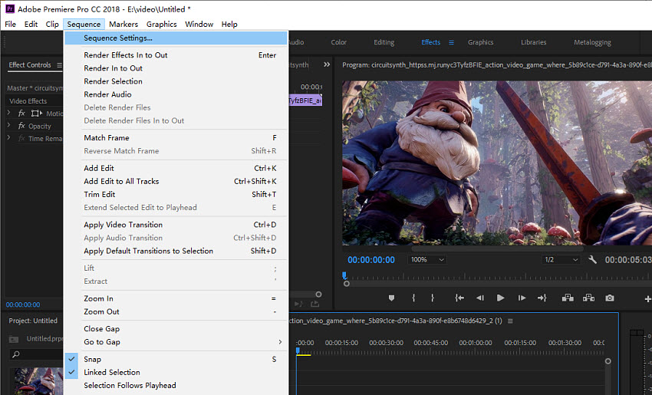Click the double-arrow panel overflow icon
652x395 pixels.
[x=327, y=64]
